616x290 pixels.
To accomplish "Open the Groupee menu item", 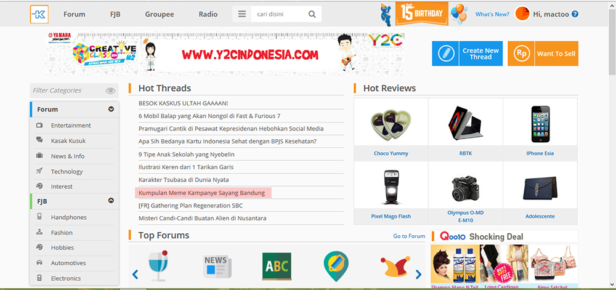I will point(160,14).
